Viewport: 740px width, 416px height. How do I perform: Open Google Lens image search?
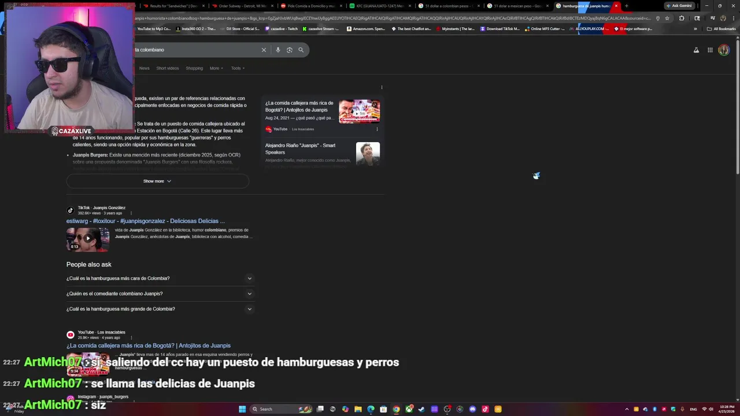(290, 50)
